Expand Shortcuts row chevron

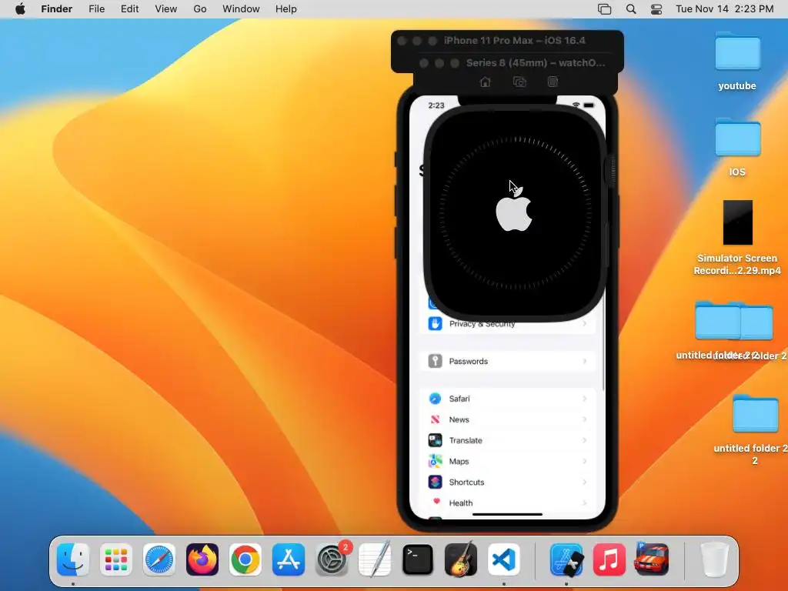pyautogui.click(x=585, y=482)
